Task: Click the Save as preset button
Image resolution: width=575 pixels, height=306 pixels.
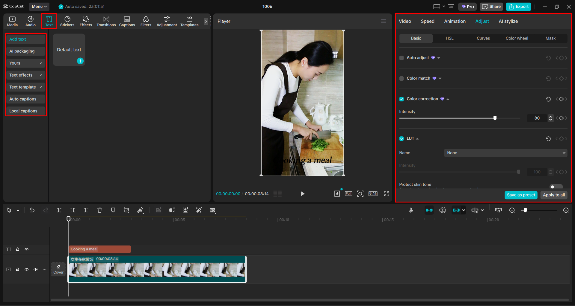Action: point(521,195)
